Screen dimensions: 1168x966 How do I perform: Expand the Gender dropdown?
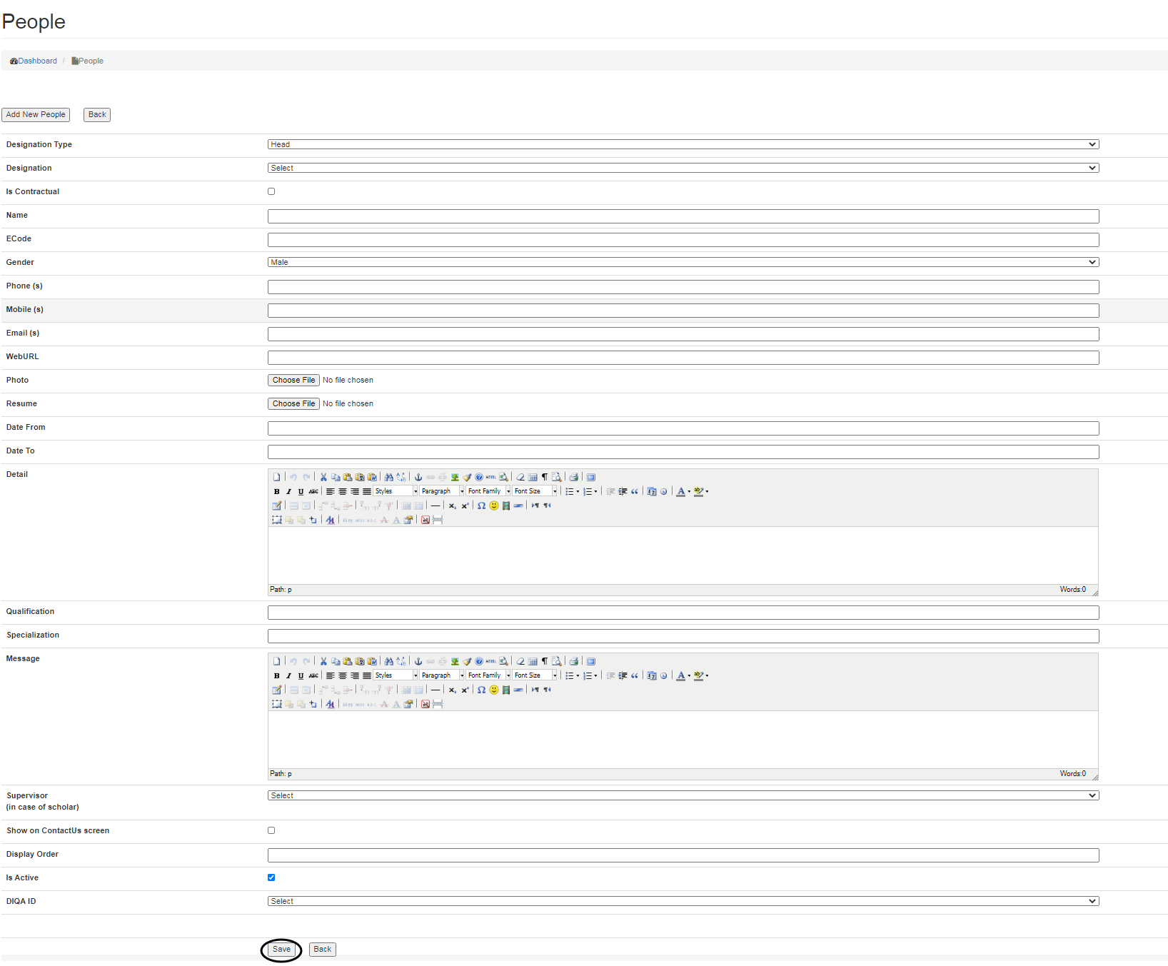(x=683, y=262)
